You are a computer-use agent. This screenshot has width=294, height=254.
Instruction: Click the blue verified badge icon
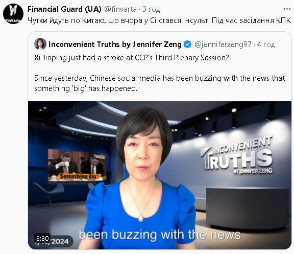coord(187,44)
